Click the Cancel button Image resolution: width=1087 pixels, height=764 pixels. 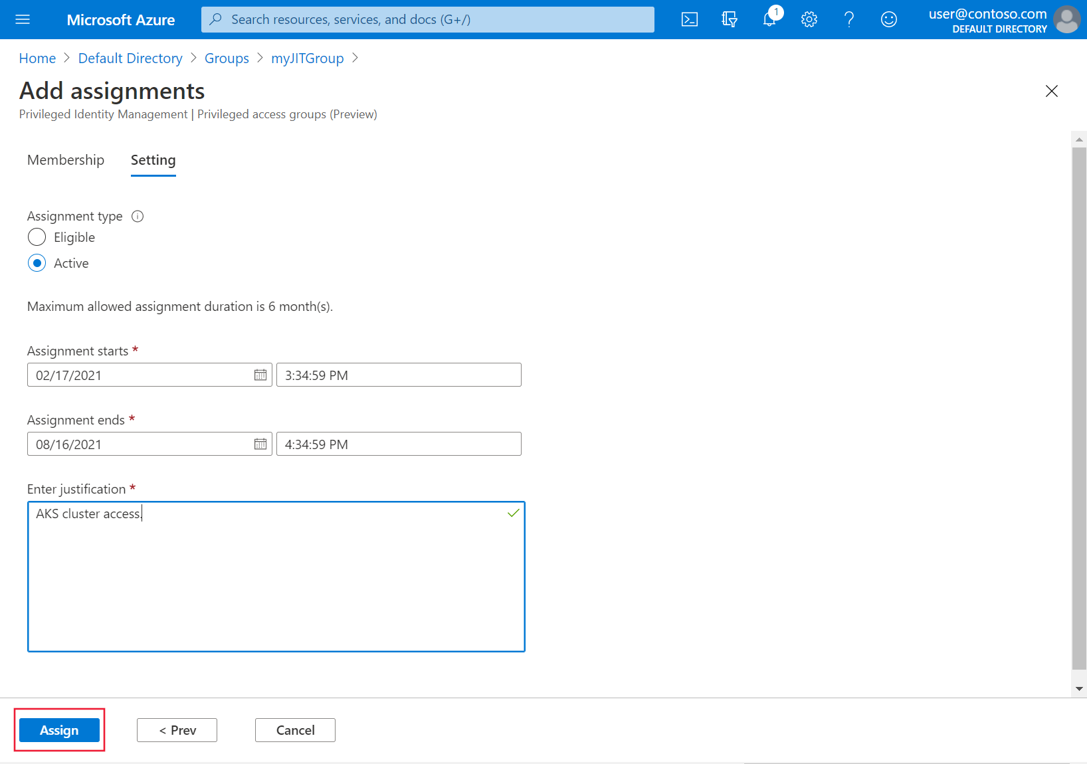295,729
